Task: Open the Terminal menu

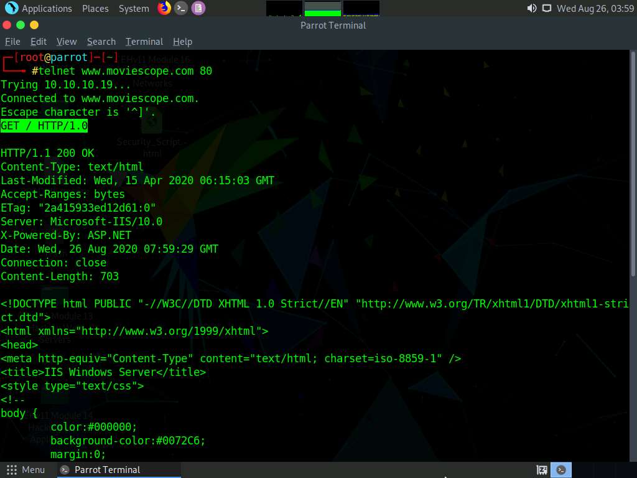Action: click(x=144, y=42)
